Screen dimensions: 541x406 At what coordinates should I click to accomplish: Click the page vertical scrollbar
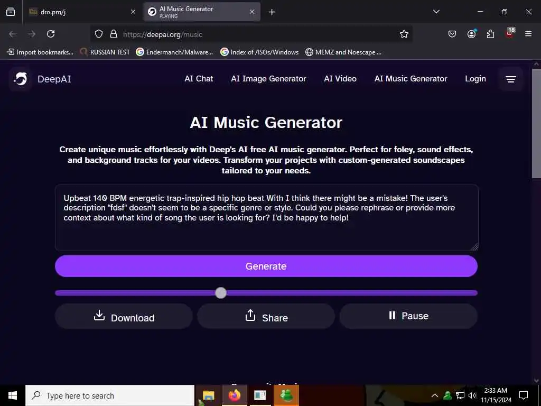tap(536, 123)
